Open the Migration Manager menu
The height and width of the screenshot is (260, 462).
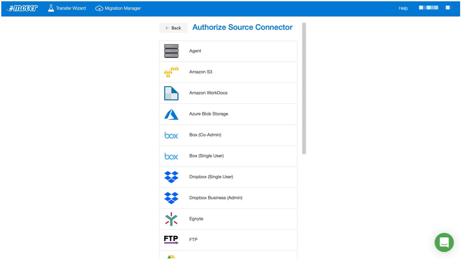coord(118,8)
